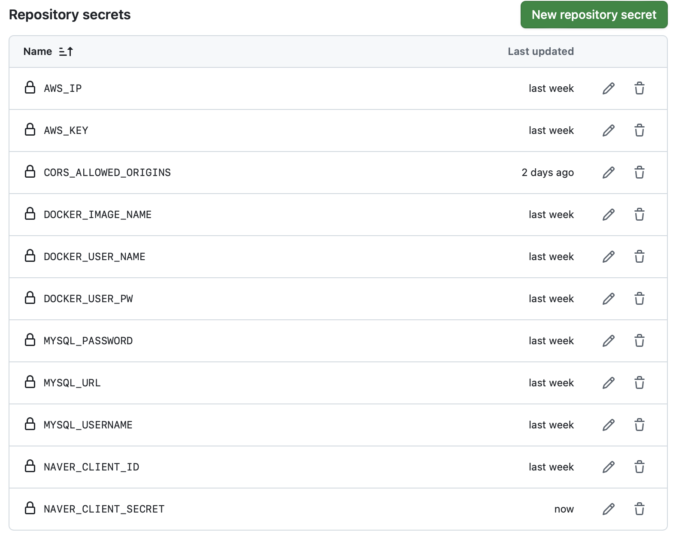Image resolution: width=679 pixels, height=534 pixels.
Task: Edit the DOCKER_IMAGE_NAME secret
Action: 609,215
